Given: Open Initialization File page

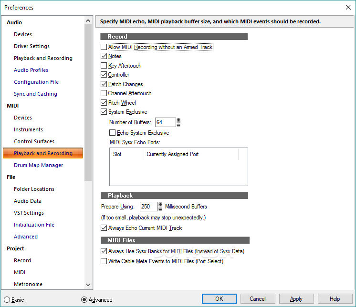Looking at the screenshot, I should tap(34, 225).
